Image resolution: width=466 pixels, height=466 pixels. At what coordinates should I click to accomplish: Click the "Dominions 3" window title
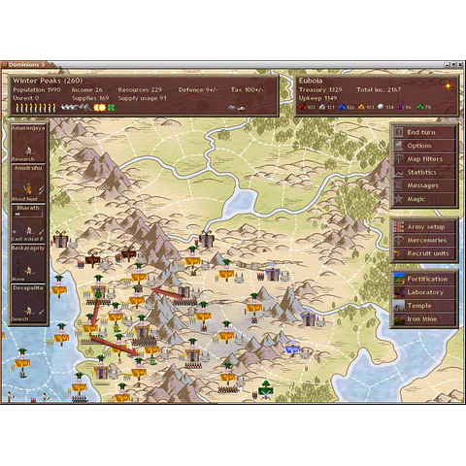(x=26, y=65)
